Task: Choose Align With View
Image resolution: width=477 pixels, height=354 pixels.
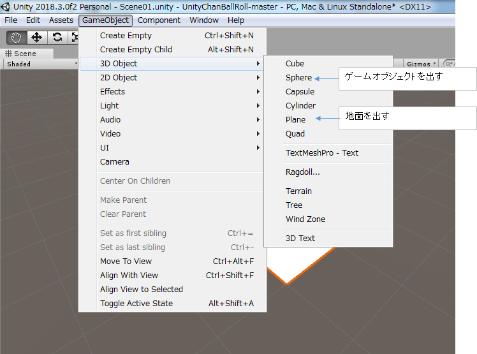Action: [x=173, y=275]
